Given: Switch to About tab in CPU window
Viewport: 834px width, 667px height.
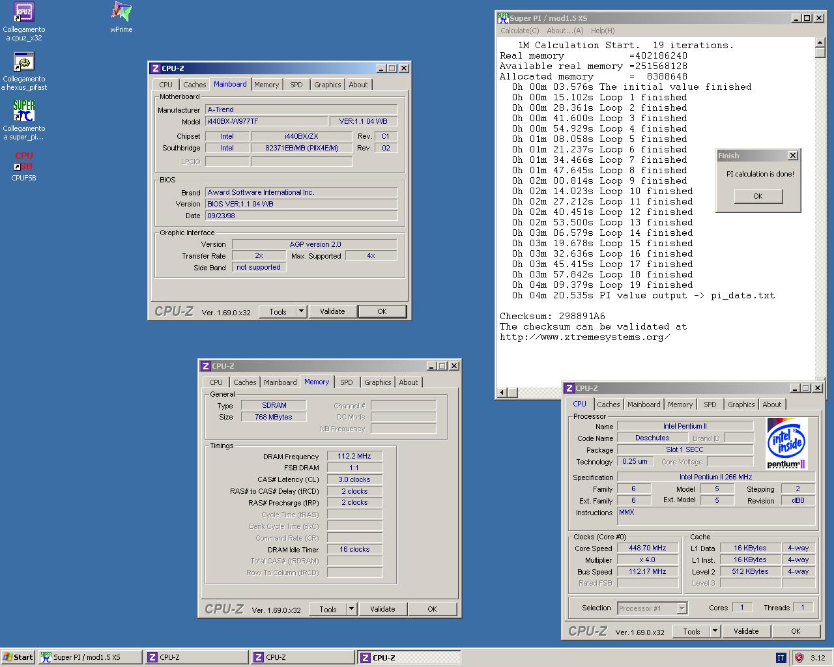Looking at the screenshot, I should (x=771, y=404).
